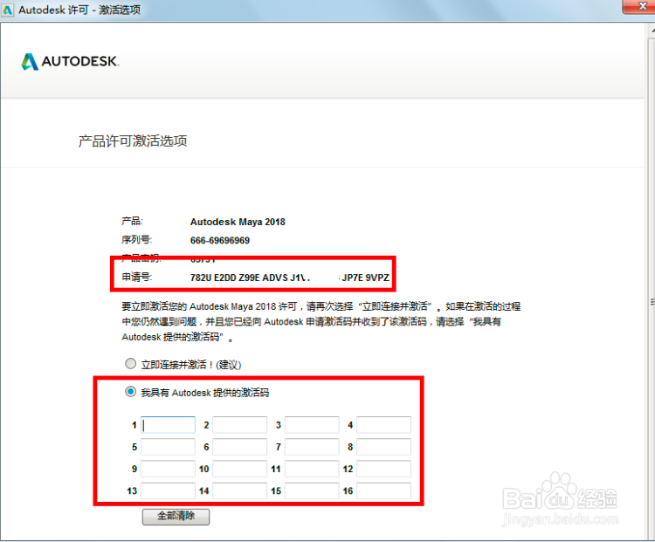Select the connect and activate now radio option
Image resolution: width=655 pixels, height=542 pixels.
(x=131, y=364)
